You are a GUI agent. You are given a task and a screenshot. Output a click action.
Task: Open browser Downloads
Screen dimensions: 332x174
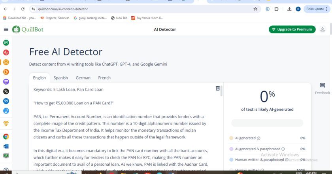[x=289, y=9]
